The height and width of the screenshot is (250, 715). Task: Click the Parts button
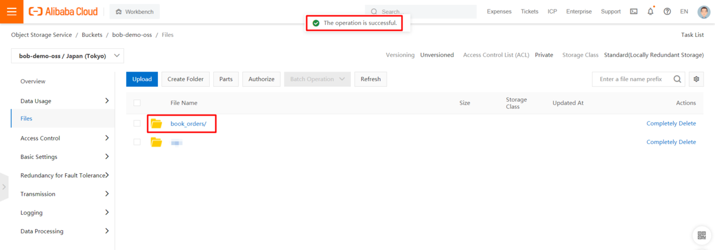click(226, 79)
